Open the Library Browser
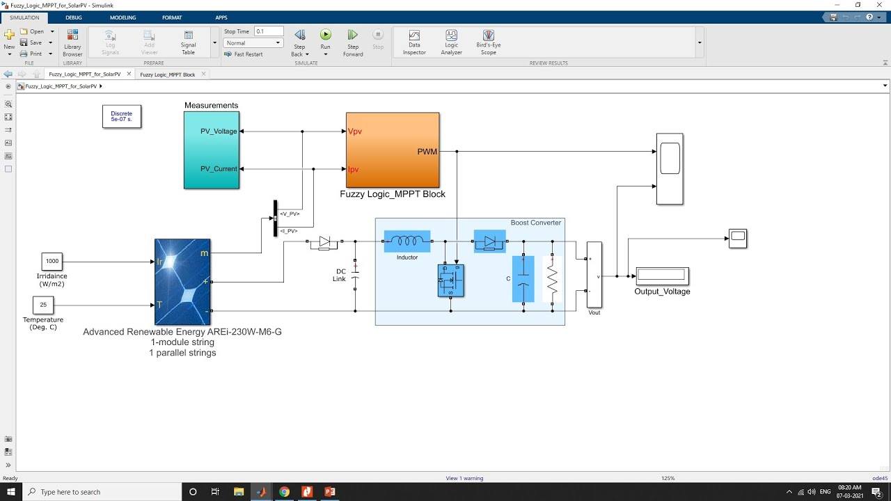Image resolution: width=891 pixels, height=501 pixels. tap(72, 42)
